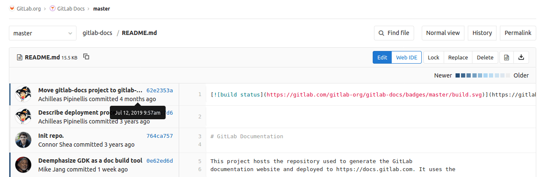The width and height of the screenshot is (543, 177).
Task: Click the raw file view icon
Action: coord(507,57)
